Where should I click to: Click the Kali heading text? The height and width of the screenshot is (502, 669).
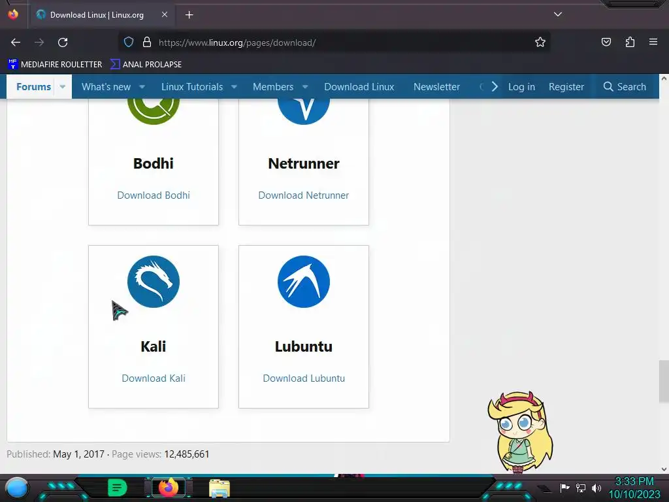tap(154, 346)
